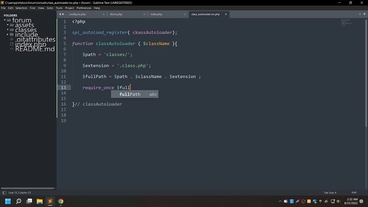Open the Goto menu
The image size is (368, 207).
[50, 8]
